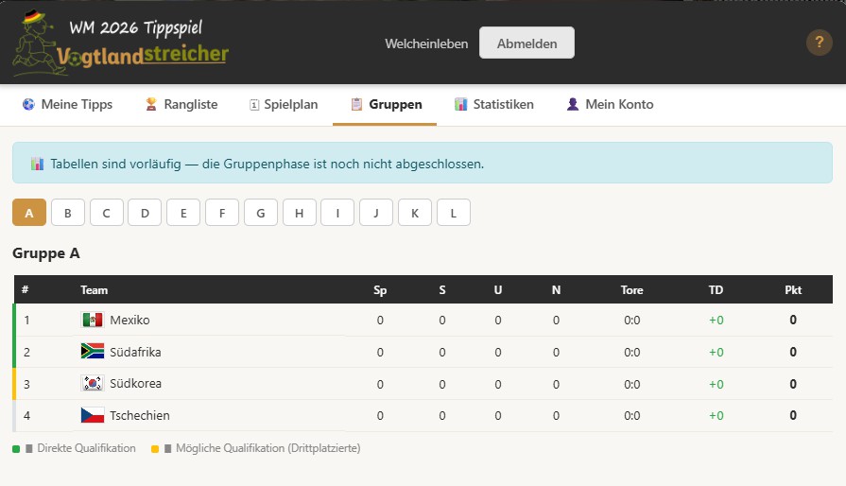846x486 pixels.
Task: Select group L button
Action: [453, 213]
